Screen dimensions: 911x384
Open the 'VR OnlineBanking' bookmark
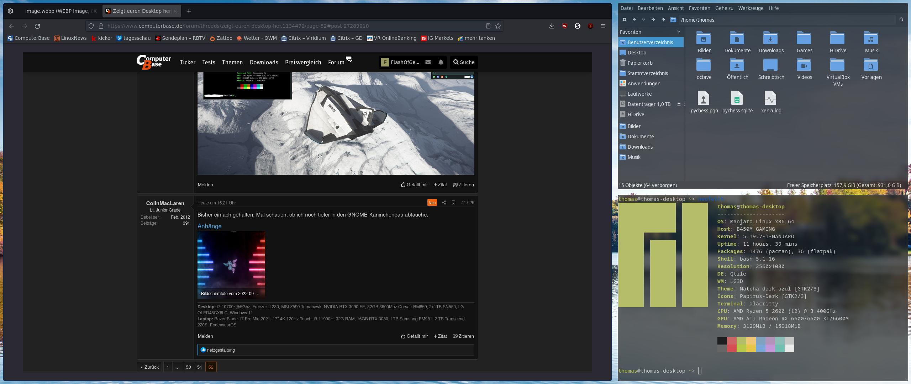[391, 38]
